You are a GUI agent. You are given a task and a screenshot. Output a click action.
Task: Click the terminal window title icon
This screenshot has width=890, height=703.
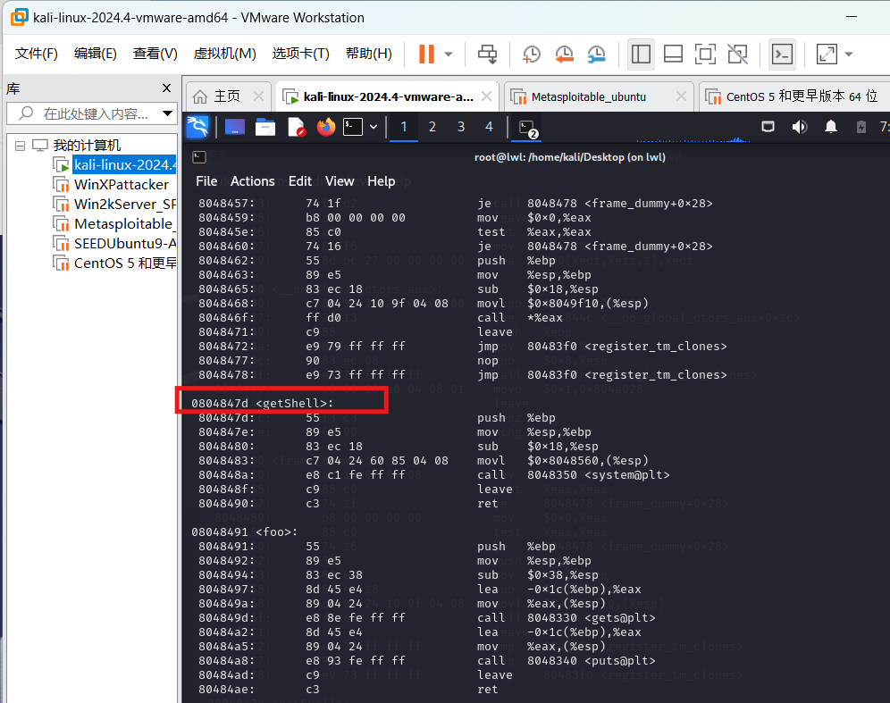(199, 157)
